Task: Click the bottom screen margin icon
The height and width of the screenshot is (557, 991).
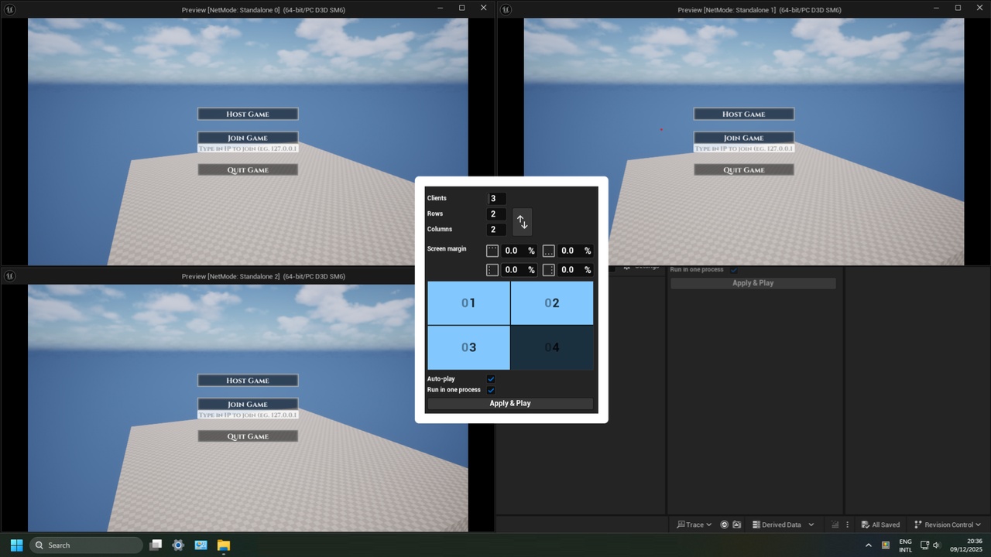Action: 548,251
